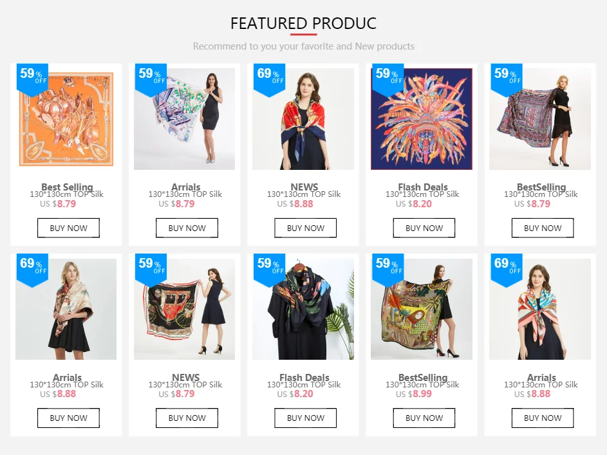Screen dimensions: 607x455
Task: Click the US $8.99 price text
Action: [x=413, y=394]
